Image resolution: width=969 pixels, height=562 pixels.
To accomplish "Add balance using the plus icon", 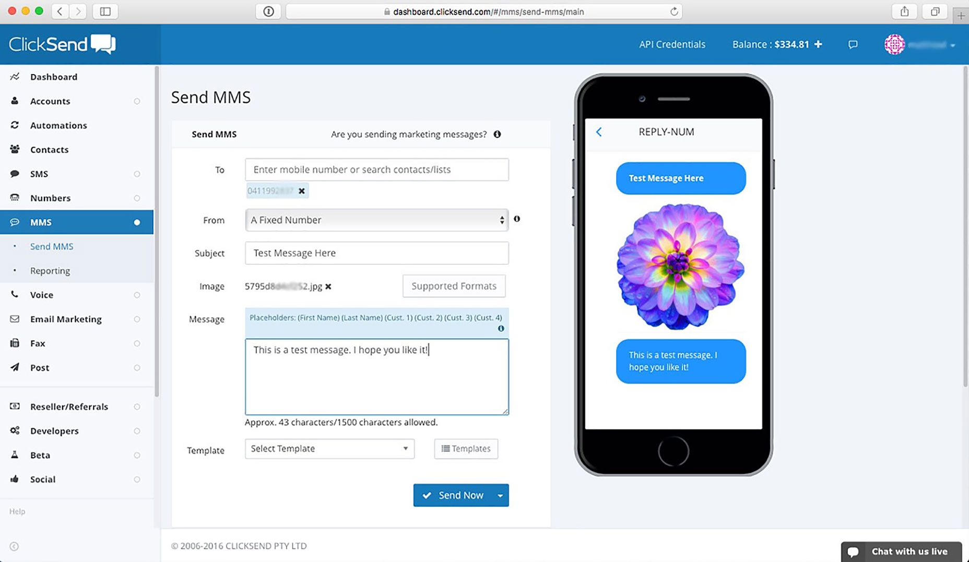I will coord(818,44).
